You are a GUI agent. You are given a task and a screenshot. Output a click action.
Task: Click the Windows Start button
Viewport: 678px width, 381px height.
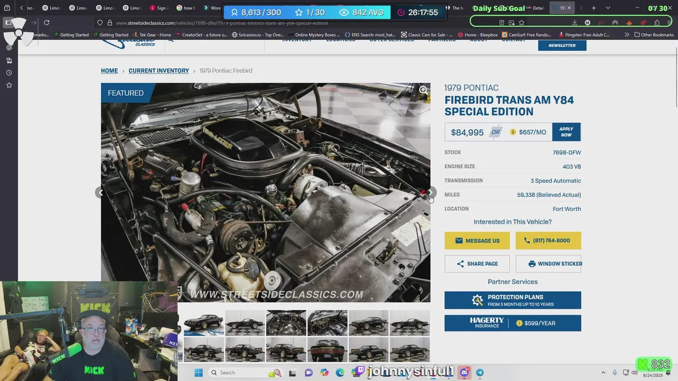pos(199,373)
